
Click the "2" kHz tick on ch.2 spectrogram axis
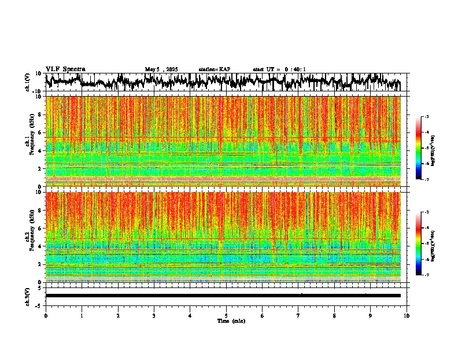(x=40, y=264)
